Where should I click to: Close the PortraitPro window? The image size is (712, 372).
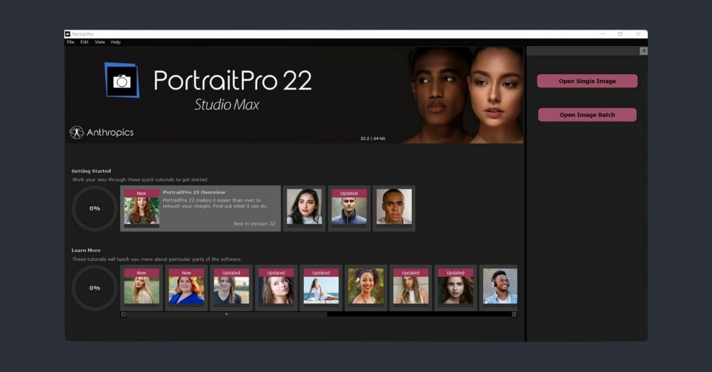(x=638, y=34)
